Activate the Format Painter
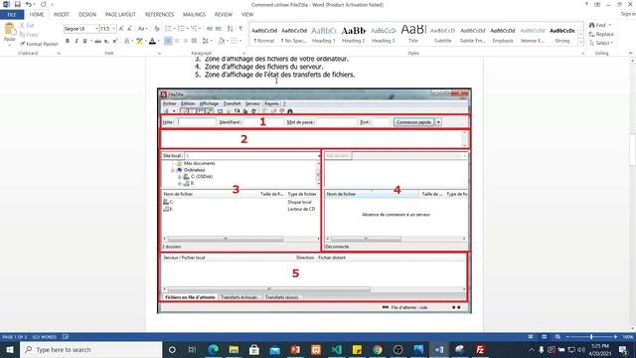Screen dimensions: 636x358 (x=39, y=44)
